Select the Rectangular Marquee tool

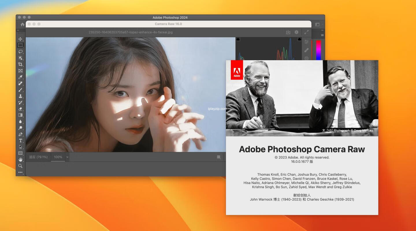click(20, 45)
